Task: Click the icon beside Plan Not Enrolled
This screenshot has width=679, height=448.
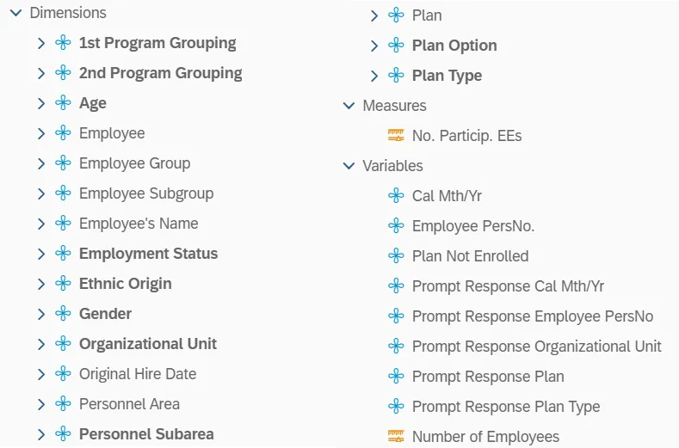Action: pyautogui.click(x=396, y=256)
